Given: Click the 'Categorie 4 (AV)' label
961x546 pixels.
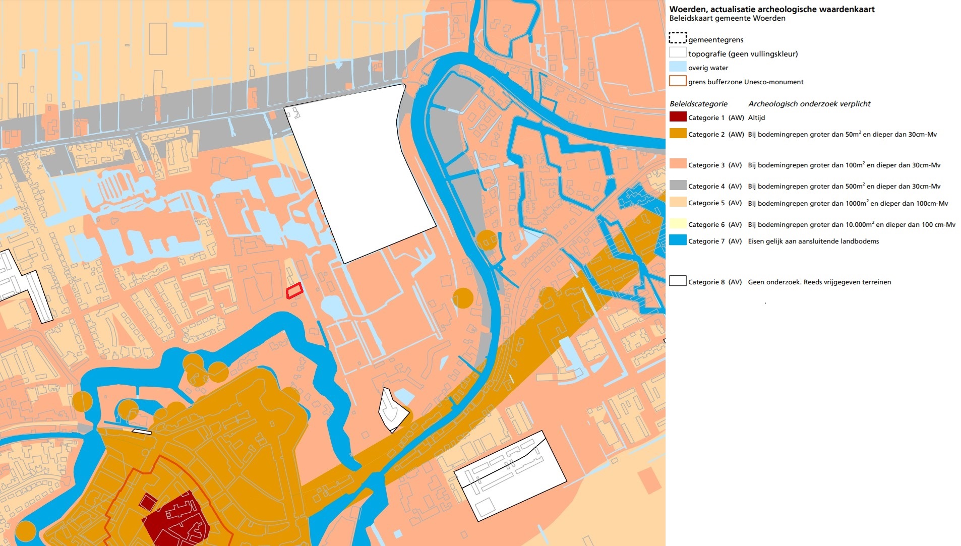Looking at the screenshot, I should tap(715, 187).
